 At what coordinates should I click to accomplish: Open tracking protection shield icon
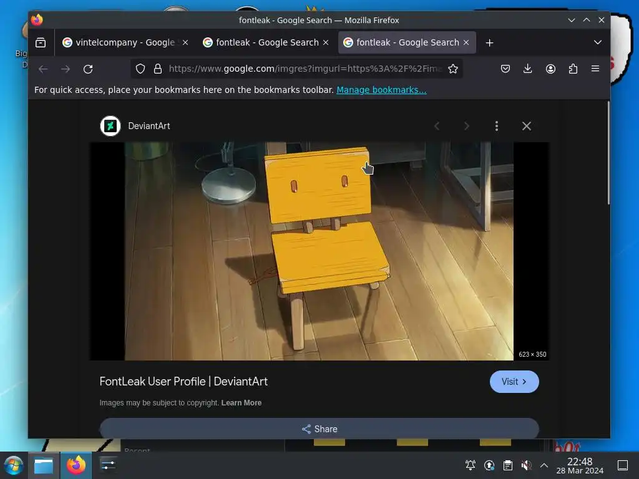(140, 69)
